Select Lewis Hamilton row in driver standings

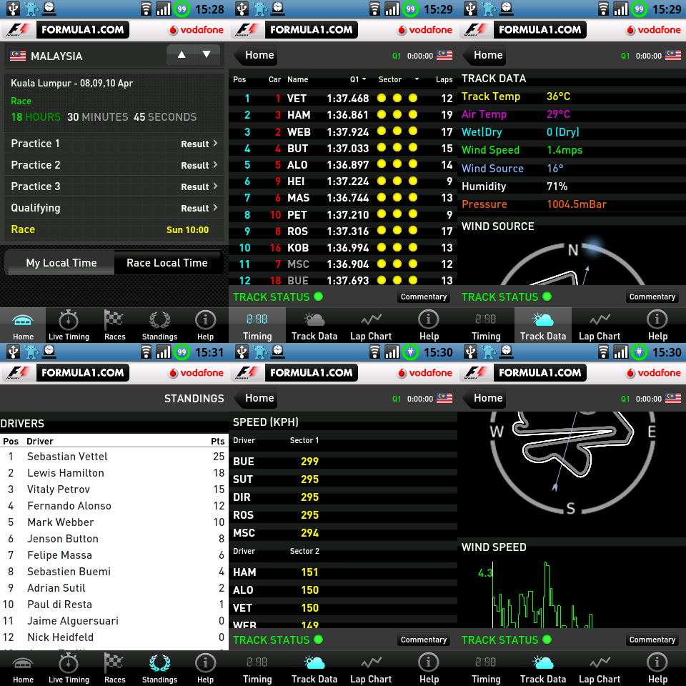click(114, 473)
